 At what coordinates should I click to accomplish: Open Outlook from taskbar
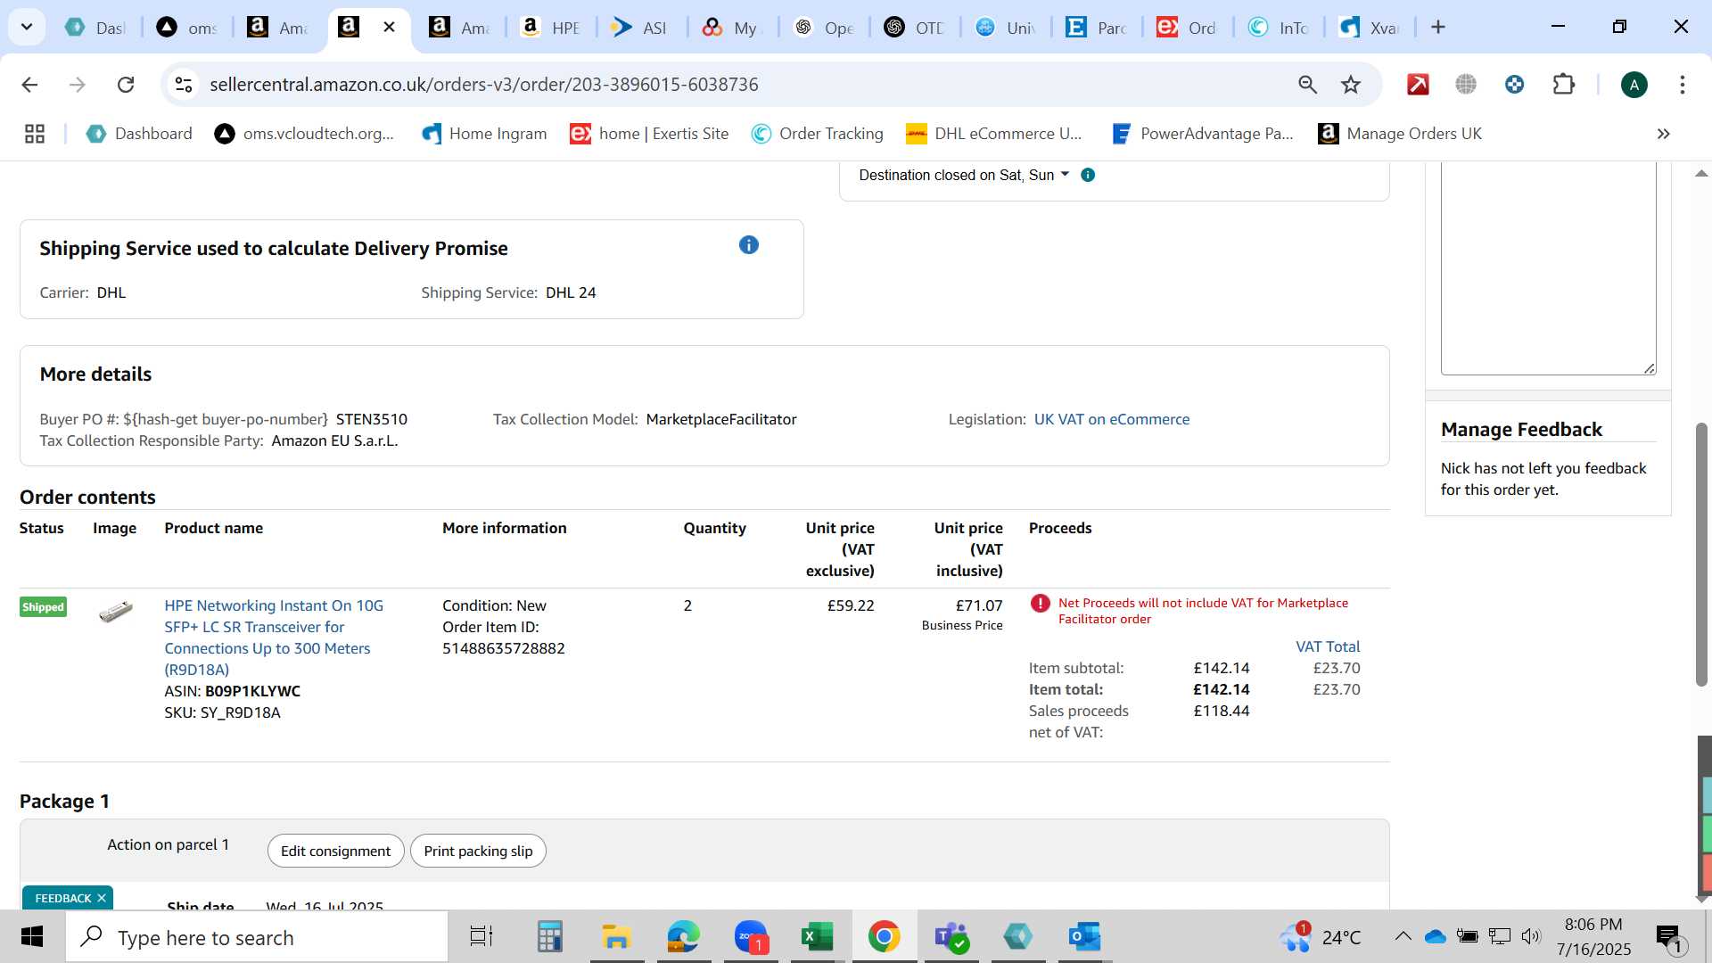(1084, 937)
